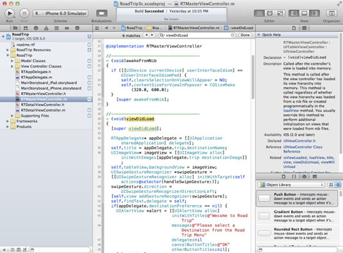Screen dimensions: 343x253
Task: Show the File Template library
Action: (283, 177)
